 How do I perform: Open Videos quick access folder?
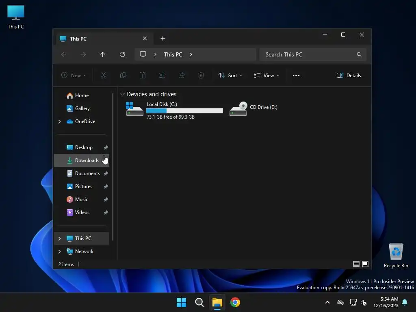pos(81,212)
